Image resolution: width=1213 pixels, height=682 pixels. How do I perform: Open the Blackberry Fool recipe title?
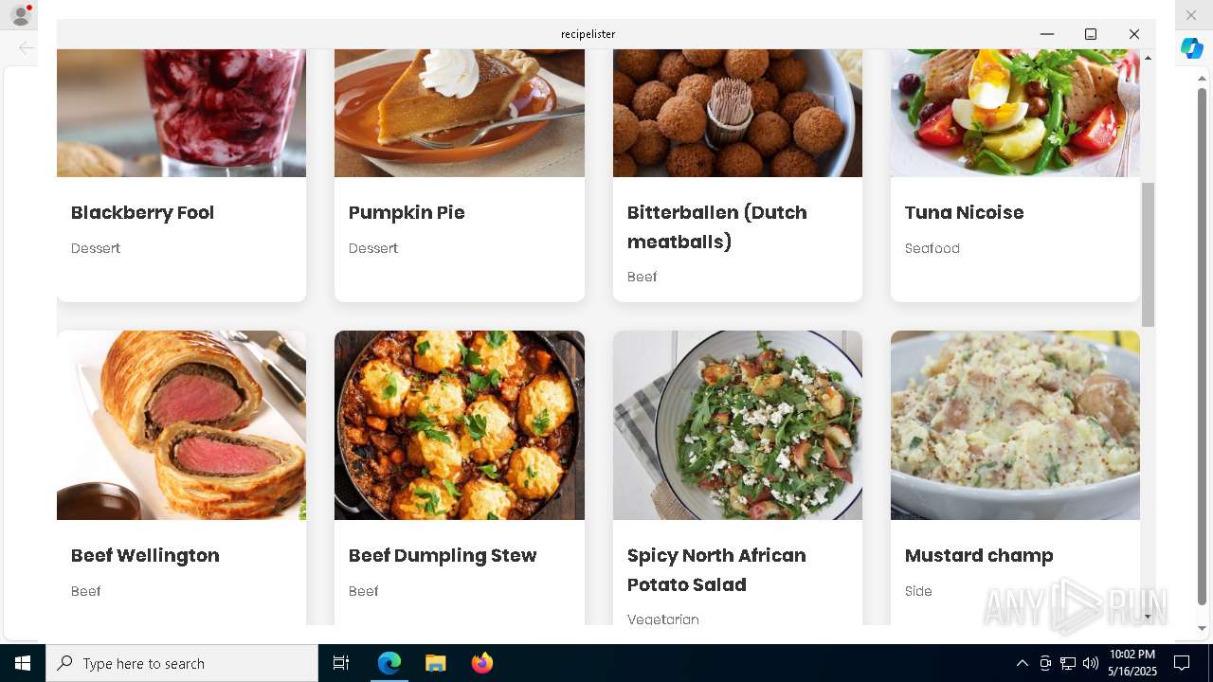143,212
